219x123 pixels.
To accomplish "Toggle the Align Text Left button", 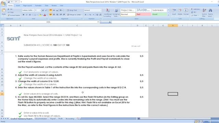I will (x=51, y=15).
